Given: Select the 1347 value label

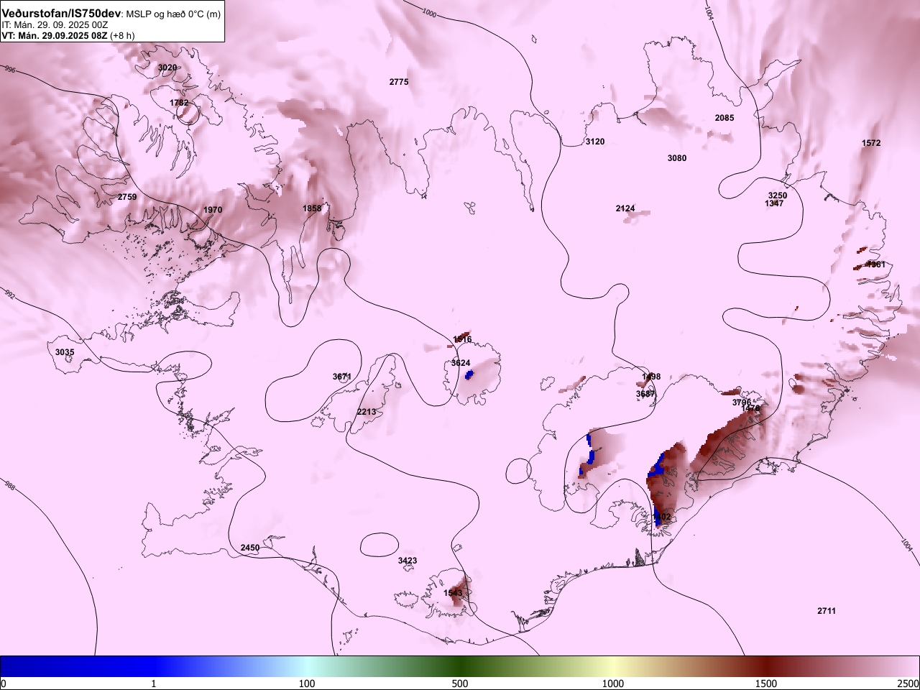Looking at the screenshot, I should 774,203.
